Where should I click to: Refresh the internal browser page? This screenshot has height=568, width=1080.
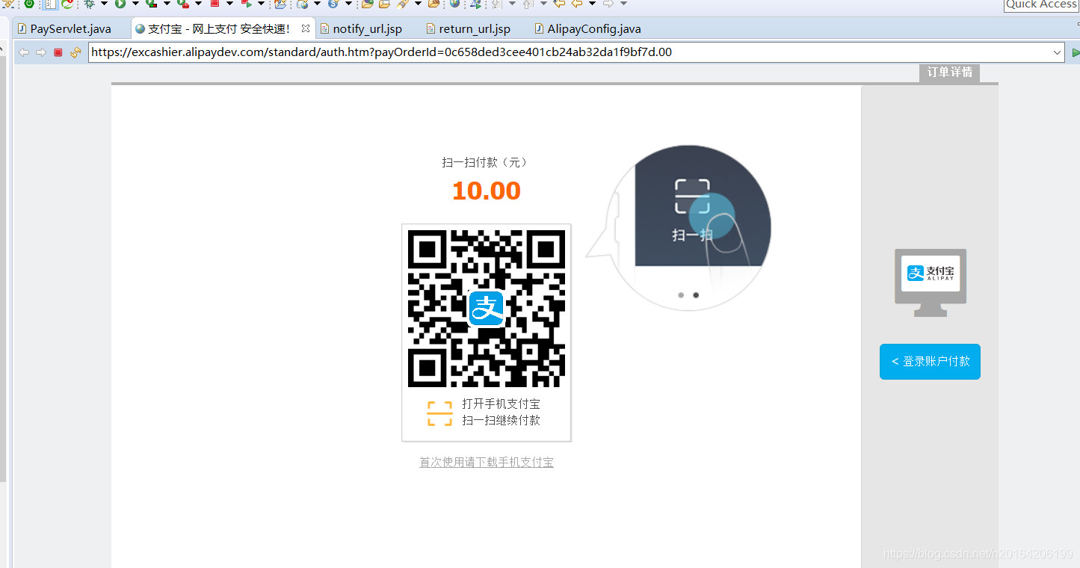(75, 52)
